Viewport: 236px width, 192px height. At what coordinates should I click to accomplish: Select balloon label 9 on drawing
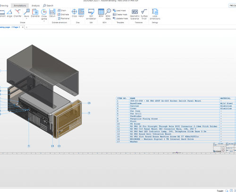pos(89,113)
